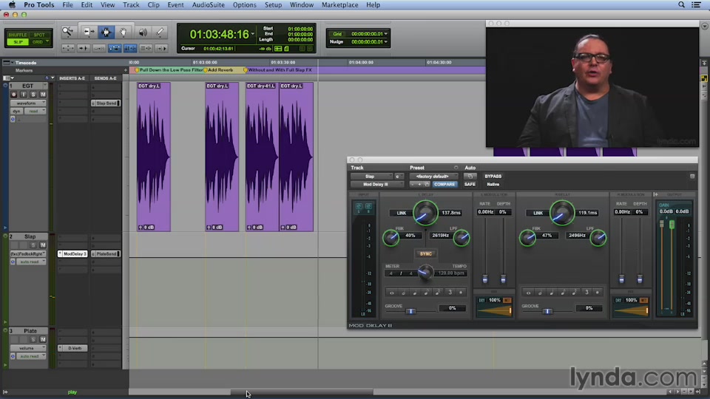Click the triplet 3 button in L Delay

tap(450, 293)
